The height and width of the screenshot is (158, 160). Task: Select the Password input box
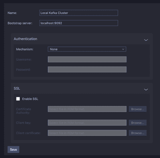coord(87,70)
